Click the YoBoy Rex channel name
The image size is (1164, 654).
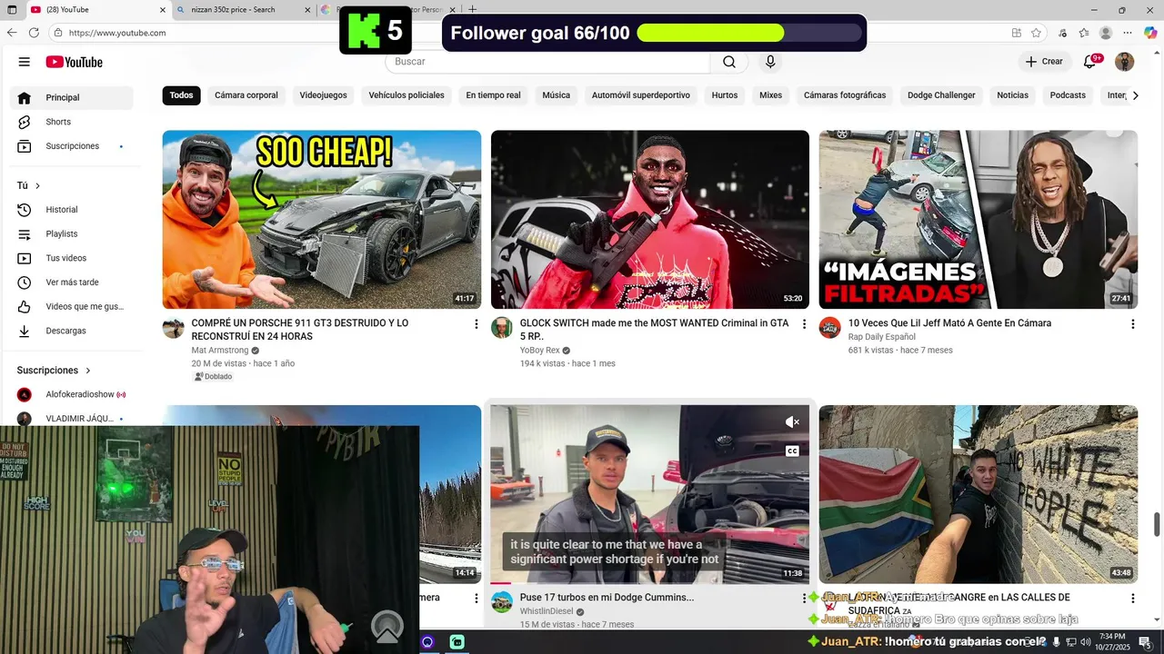(540, 351)
